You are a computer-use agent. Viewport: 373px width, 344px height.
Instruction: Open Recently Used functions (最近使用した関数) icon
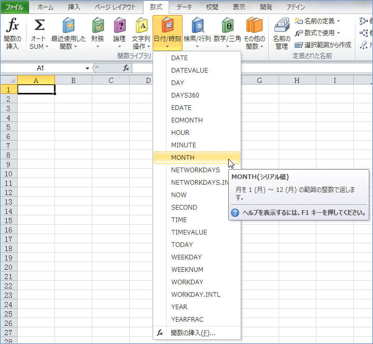pos(68,26)
